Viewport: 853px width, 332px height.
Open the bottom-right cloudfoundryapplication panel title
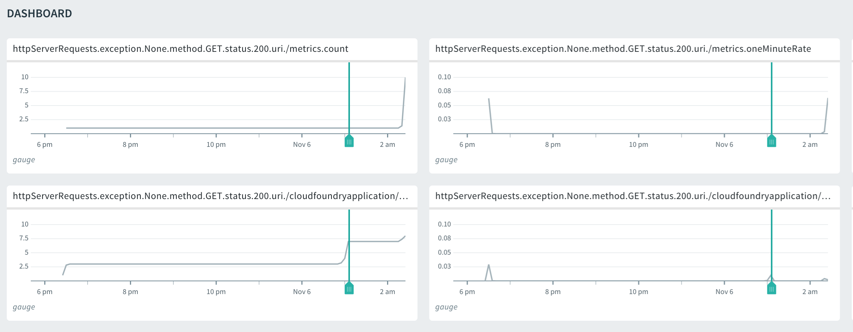(x=633, y=196)
